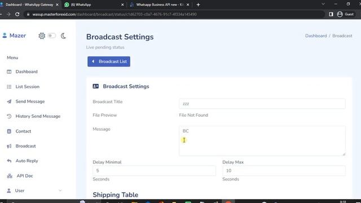Click the User person icon
Image resolution: width=361 pixels, height=203 pixels.
(x=9, y=191)
